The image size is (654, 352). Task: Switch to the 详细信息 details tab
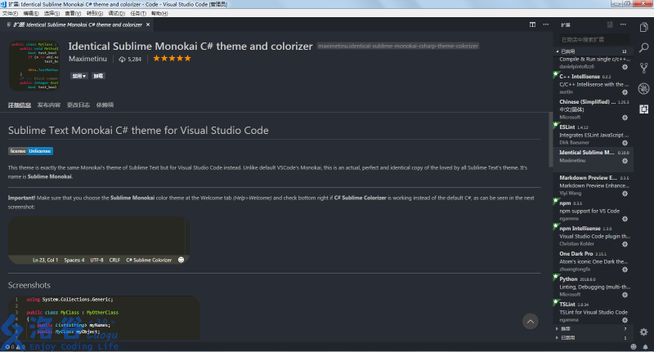pos(20,105)
